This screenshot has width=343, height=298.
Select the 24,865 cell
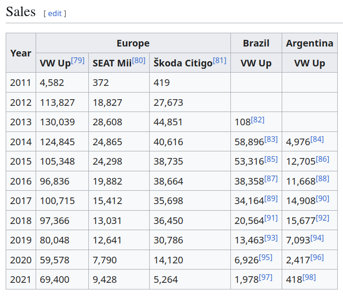tap(119, 141)
